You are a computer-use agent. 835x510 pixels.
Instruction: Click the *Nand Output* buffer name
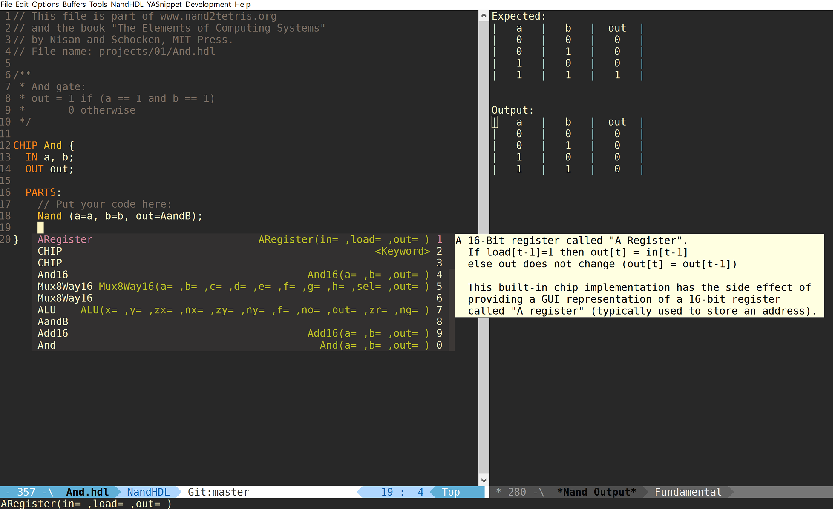(597, 493)
